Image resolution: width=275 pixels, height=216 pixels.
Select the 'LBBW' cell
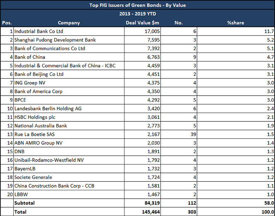[x=69, y=195]
